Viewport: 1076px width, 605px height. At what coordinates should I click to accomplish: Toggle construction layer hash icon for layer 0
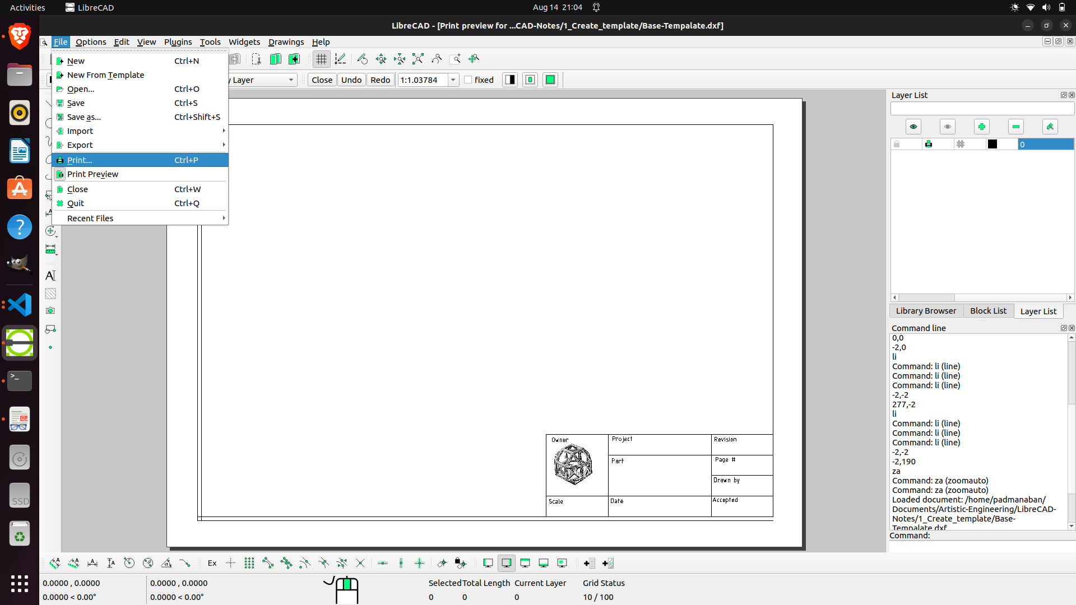coord(961,145)
